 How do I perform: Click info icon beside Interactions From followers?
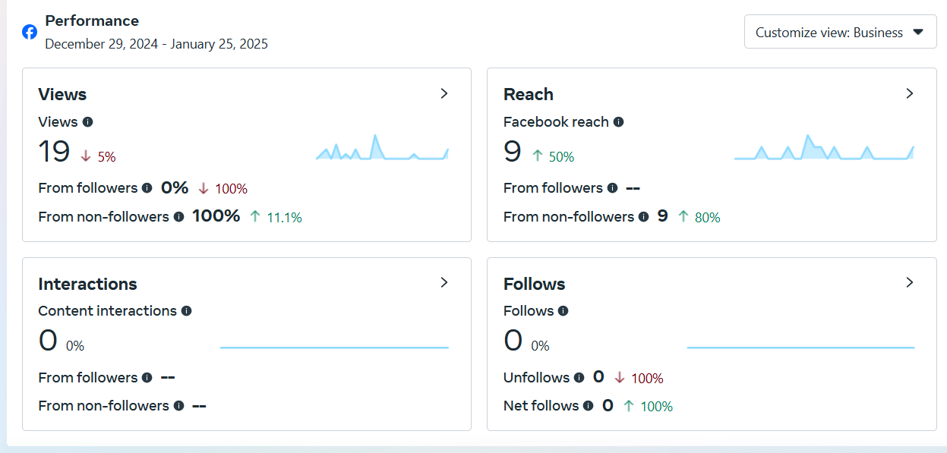[x=147, y=378]
